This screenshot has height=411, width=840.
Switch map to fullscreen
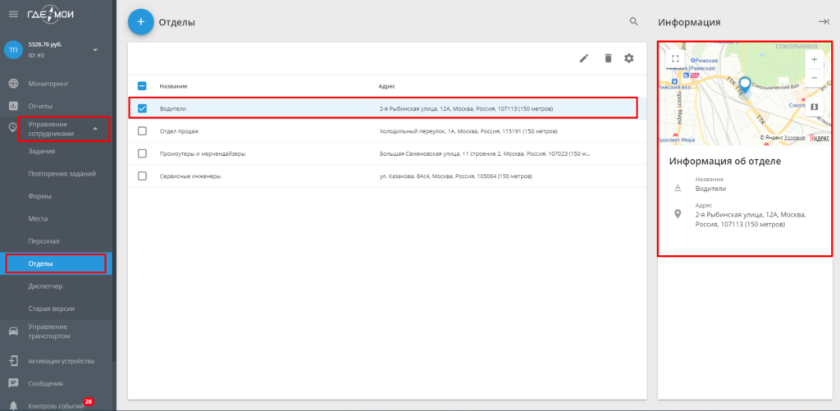(675, 58)
